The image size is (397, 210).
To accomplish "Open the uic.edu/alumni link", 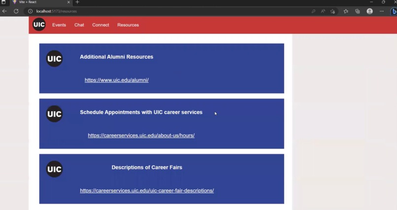I will click(116, 80).
